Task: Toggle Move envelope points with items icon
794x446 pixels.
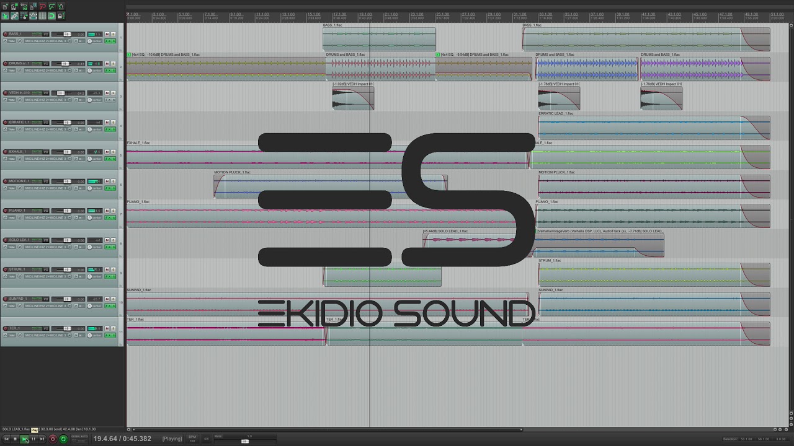Action: click(33, 15)
